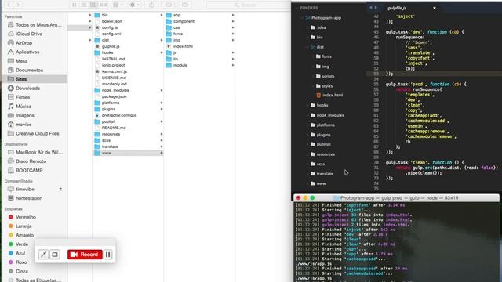Screen dimensions: 502x282
Task: Pause recording with the pause button
Action: tap(108, 255)
